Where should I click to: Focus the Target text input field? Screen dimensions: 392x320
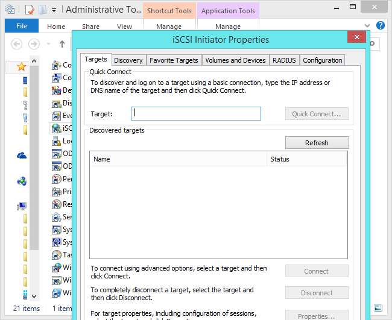(x=196, y=114)
